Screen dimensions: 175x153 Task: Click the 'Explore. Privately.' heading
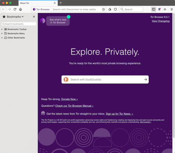pos(105,52)
